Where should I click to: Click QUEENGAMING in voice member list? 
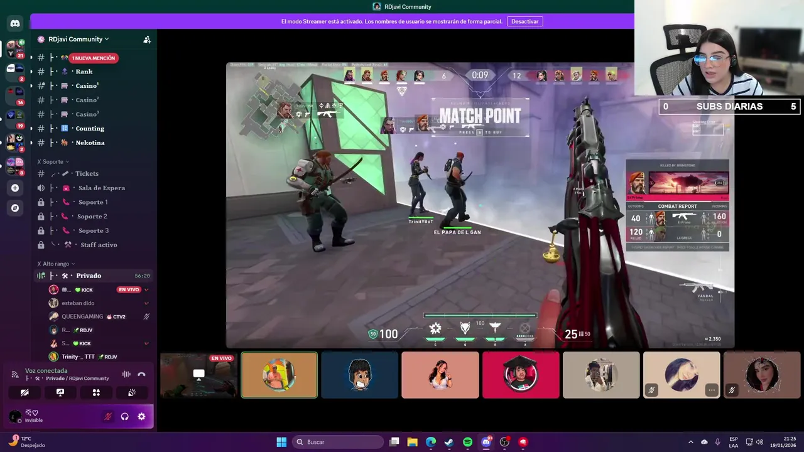82,316
